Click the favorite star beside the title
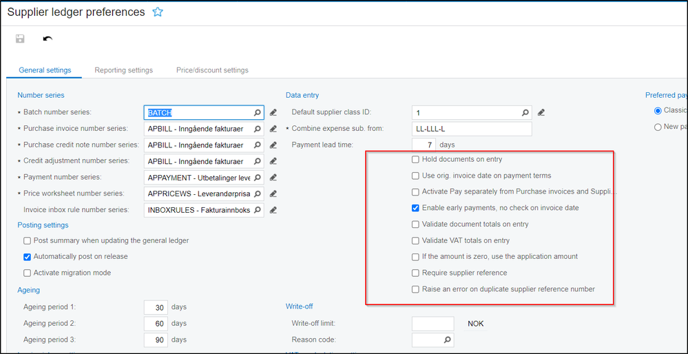 158,12
